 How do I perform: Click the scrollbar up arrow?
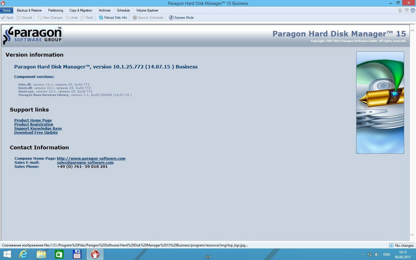[412, 30]
